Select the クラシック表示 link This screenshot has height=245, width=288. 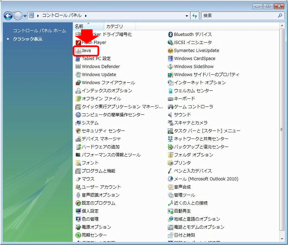click(x=28, y=39)
